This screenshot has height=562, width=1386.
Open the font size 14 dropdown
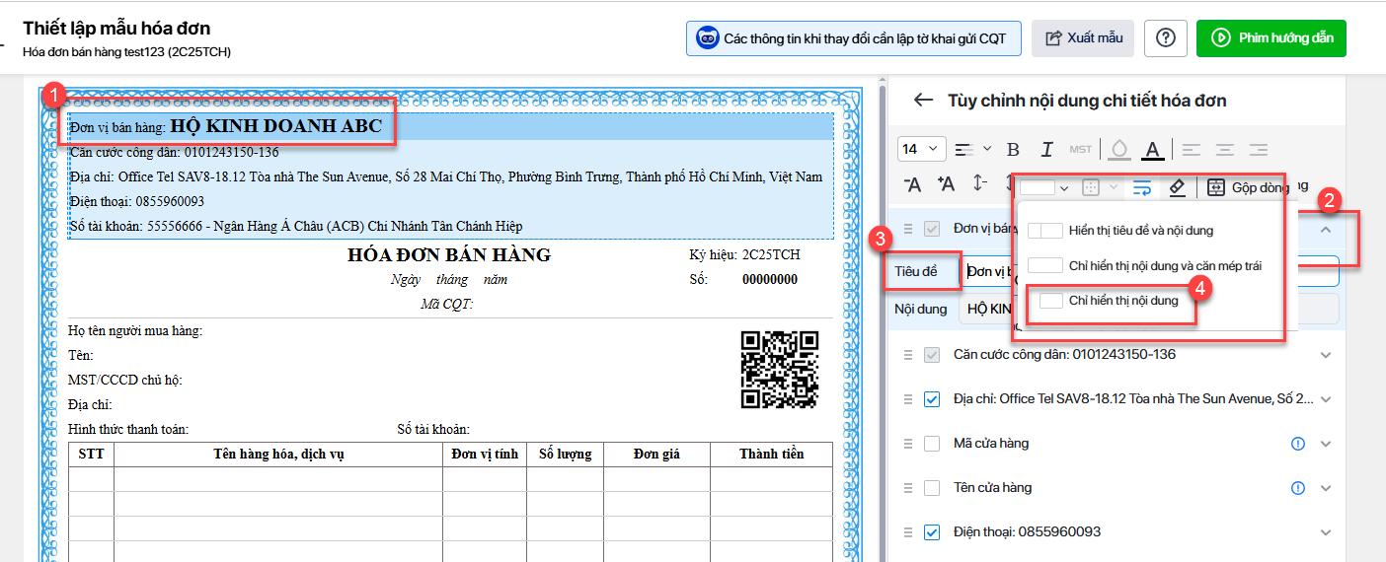point(922,149)
